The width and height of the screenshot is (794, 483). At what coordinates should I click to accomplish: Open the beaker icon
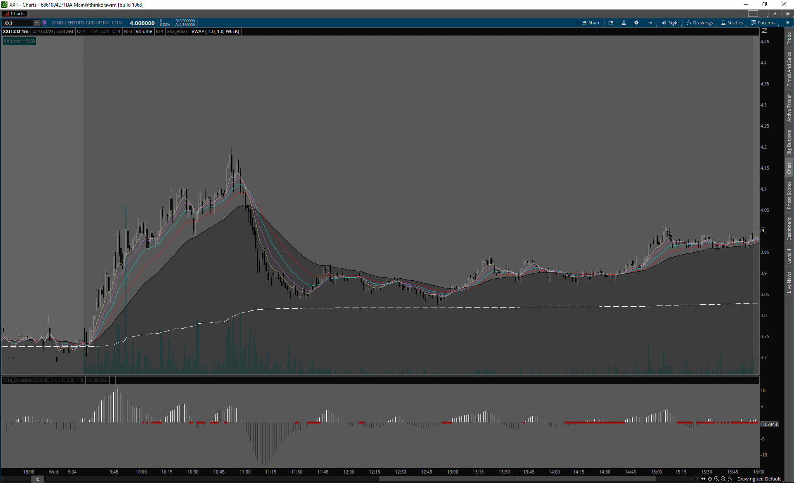tap(624, 23)
